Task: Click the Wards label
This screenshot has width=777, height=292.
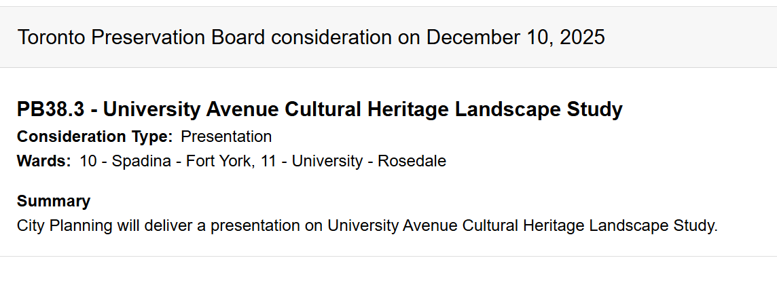Action: [x=43, y=162]
